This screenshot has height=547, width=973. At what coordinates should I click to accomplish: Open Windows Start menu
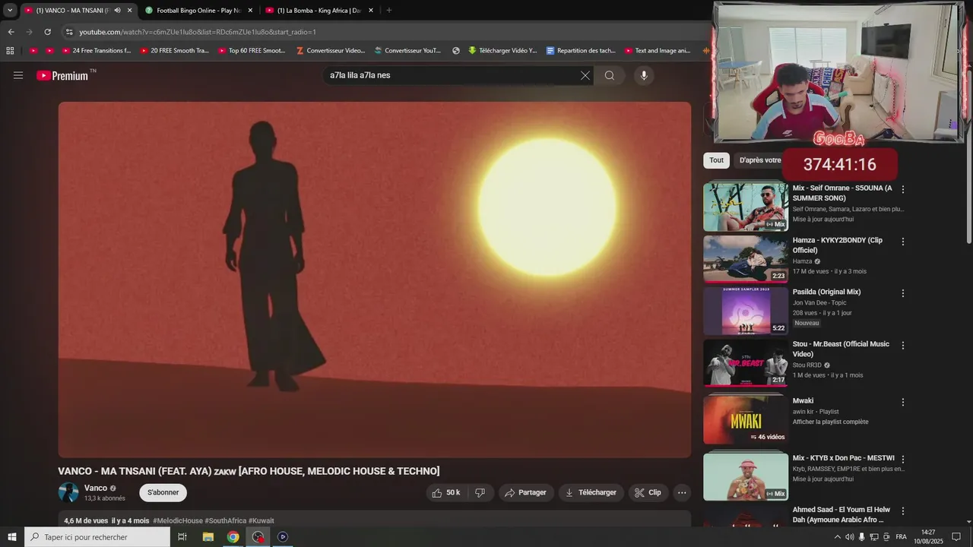11,536
